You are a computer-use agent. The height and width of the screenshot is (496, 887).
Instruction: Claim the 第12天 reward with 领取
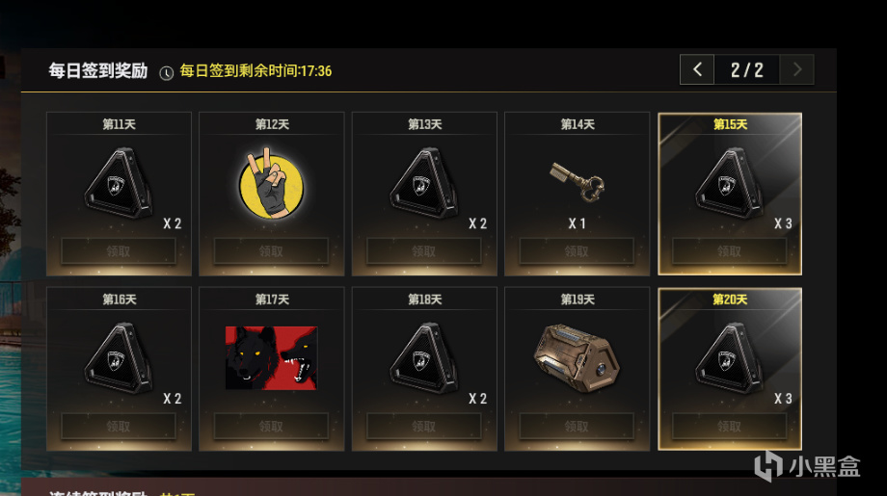pos(271,250)
